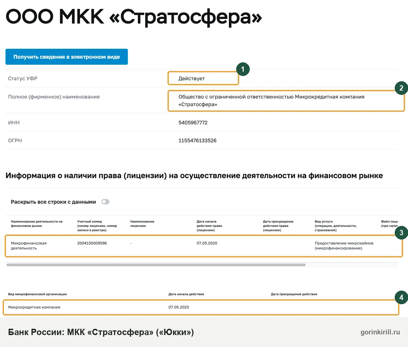Click the license information section heading
408x347 pixels.
(x=194, y=176)
